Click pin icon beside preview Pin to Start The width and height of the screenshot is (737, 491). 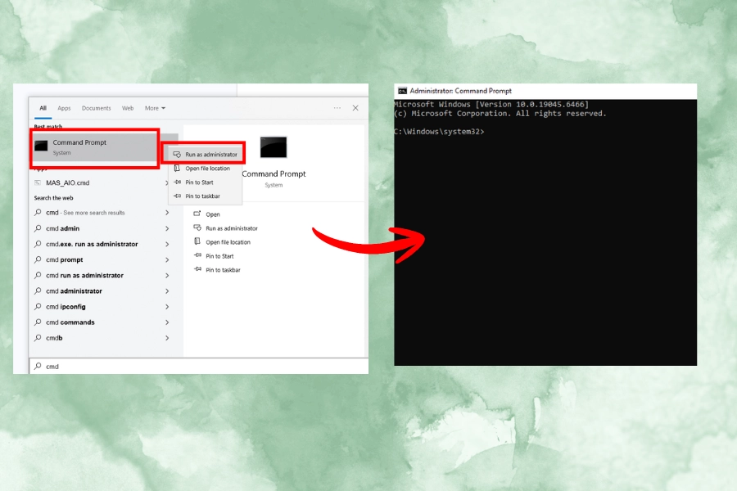point(197,255)
